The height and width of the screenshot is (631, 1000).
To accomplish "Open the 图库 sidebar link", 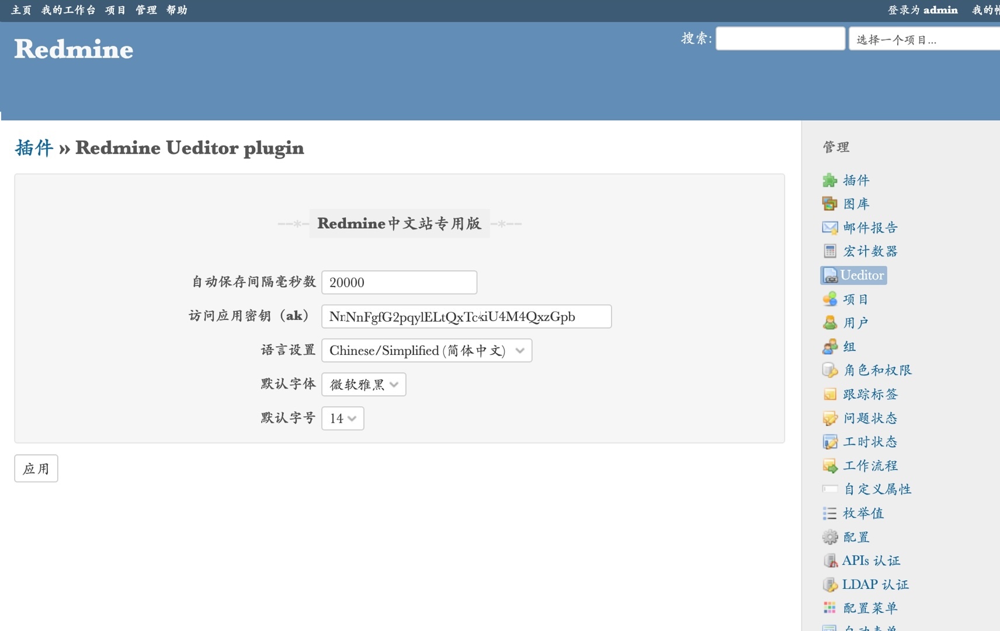I will point(856,204).
